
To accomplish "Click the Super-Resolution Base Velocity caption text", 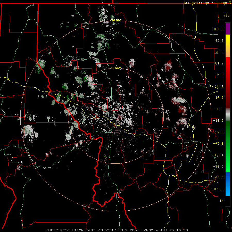I will tap(81, 230).
